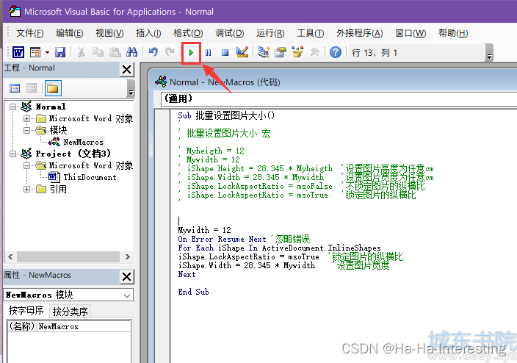Select ThisDocument in project tree

(90, 177)
